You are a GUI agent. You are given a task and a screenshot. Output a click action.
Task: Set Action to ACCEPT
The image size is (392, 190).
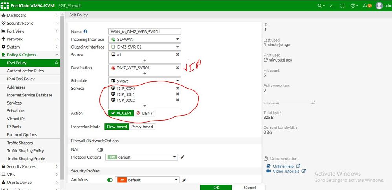pyautogui.click(x=121, y=113)
